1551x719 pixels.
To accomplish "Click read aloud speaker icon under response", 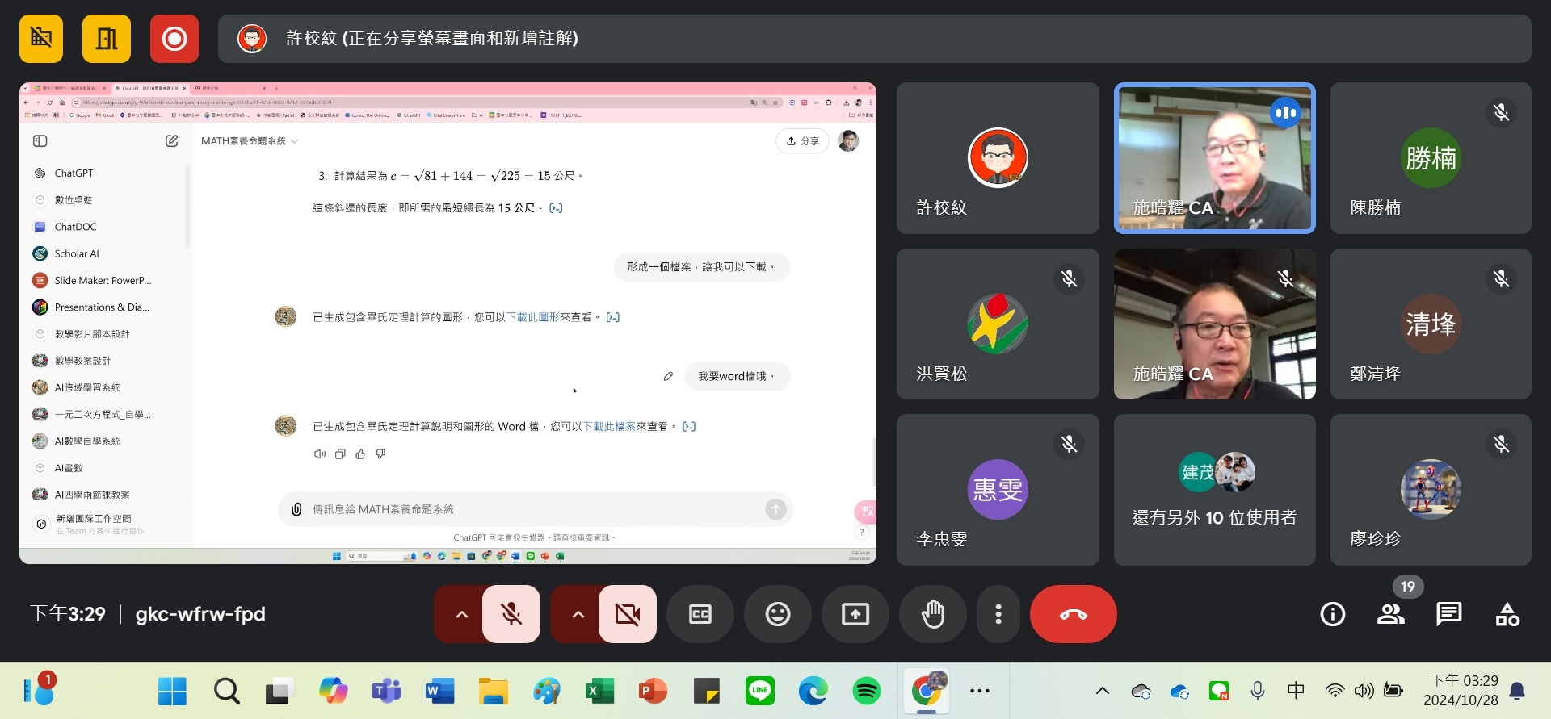I will tap(319, 454).
